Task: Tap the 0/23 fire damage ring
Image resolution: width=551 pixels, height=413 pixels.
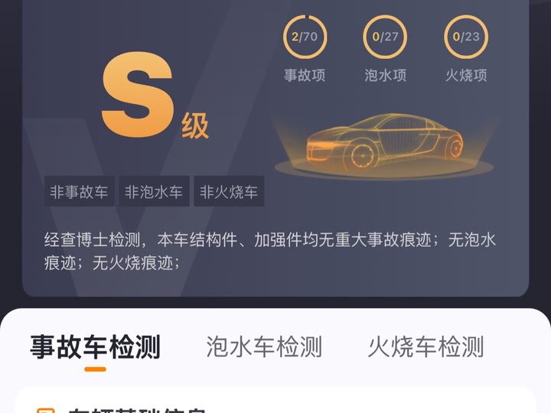Action: click(466, 37)
